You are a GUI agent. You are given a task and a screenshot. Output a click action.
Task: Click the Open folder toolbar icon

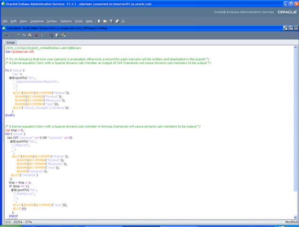(105, 21)
